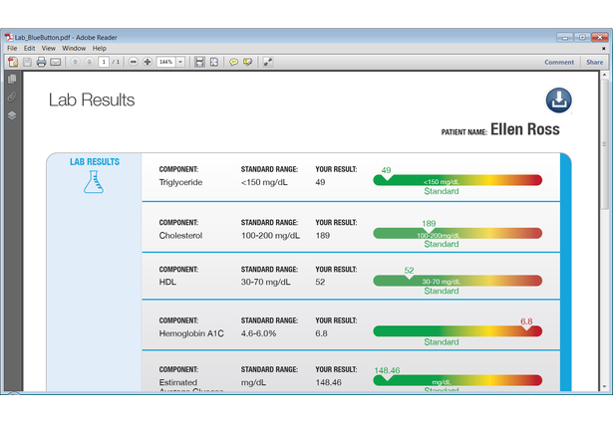613x422 pixels.
Task: Open the View menu
Action: click(49, 48)
